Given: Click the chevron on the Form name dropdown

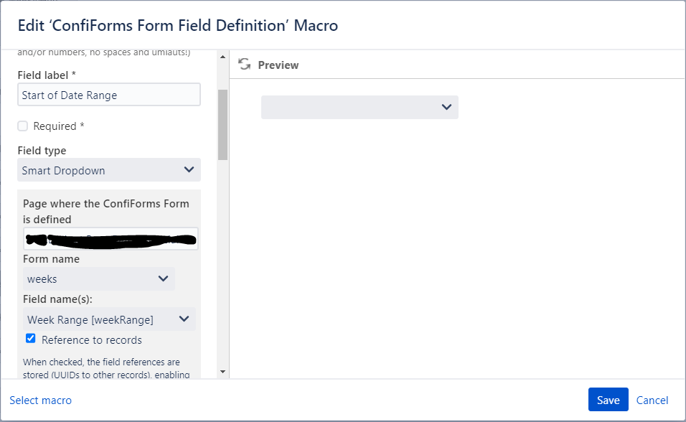Looking at the screenshot, I should [x=163, y=278].
